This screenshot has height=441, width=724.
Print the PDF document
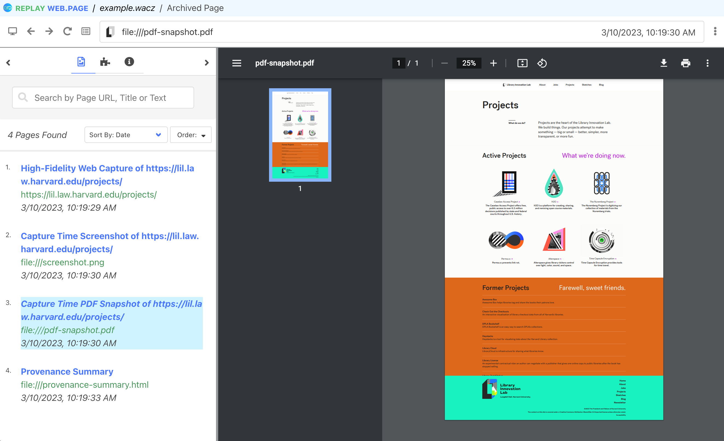click(685, 63)
